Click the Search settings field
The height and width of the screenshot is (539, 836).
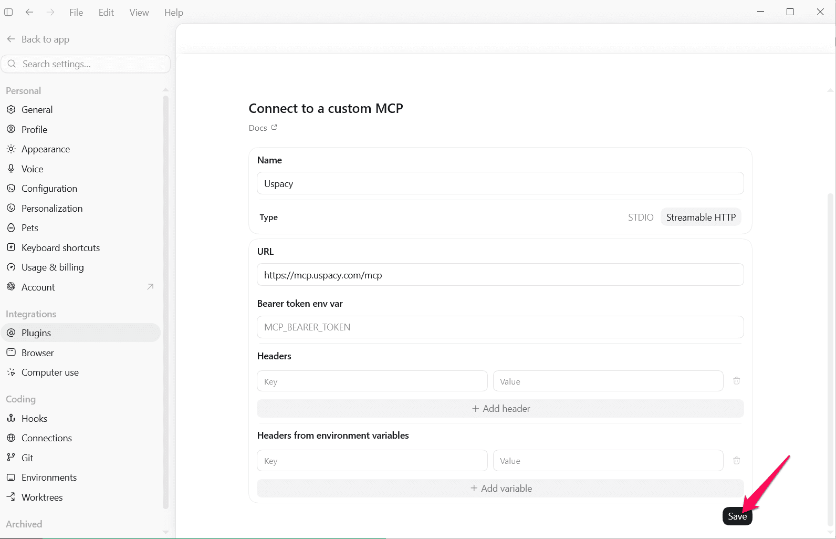tap(86, 64)
